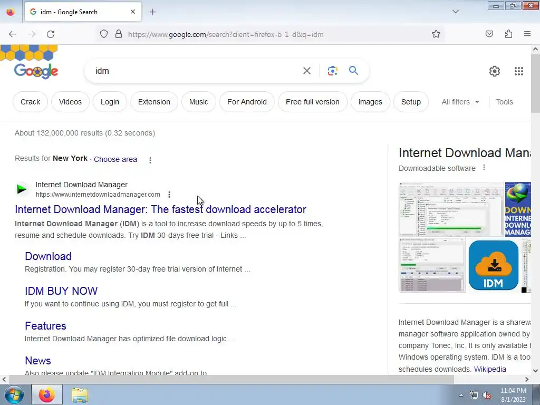Open the taskbar clock showing 11:04 PM
Viewport: 540px width, 405px height.
(513, 395)
